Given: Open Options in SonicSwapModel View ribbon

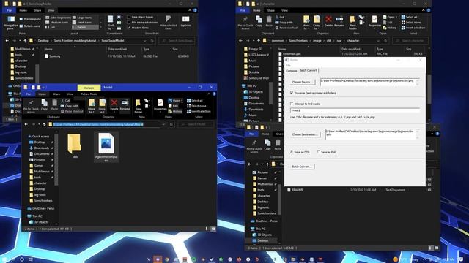Looking at the screenshot, I should [x=185, y=22].
